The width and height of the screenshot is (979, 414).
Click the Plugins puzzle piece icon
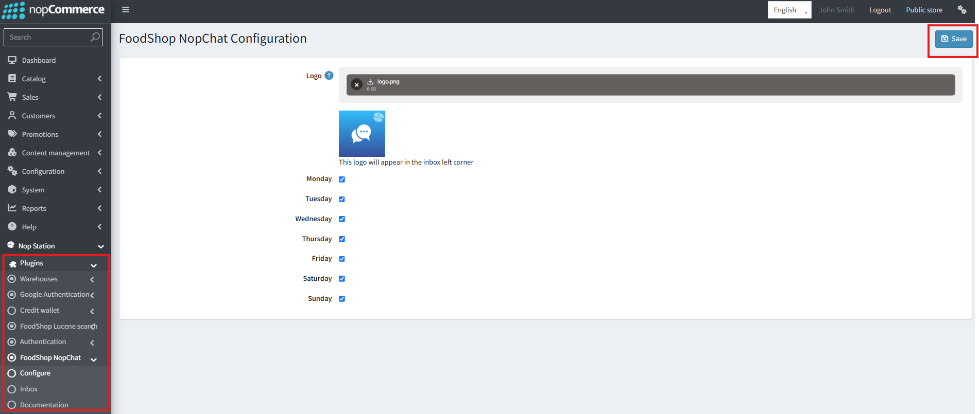[13, 263]
